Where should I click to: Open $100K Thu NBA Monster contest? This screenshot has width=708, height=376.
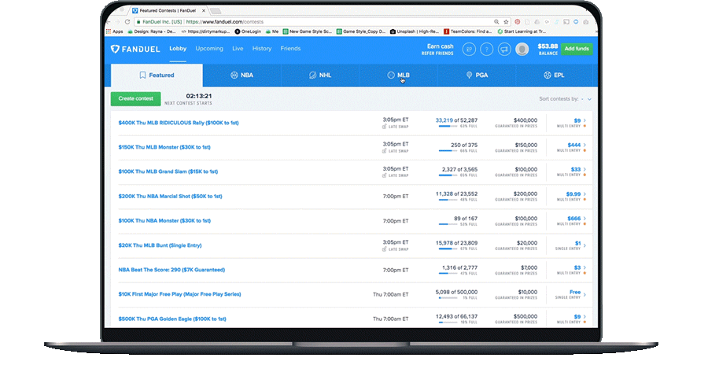point(164,221)
